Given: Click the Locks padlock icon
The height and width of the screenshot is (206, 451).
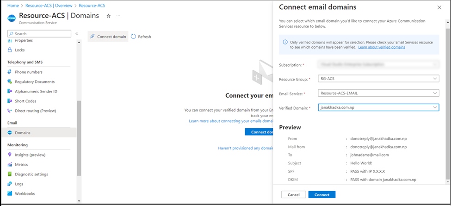Looking at the screenshot, I should [x=10, y=50].
